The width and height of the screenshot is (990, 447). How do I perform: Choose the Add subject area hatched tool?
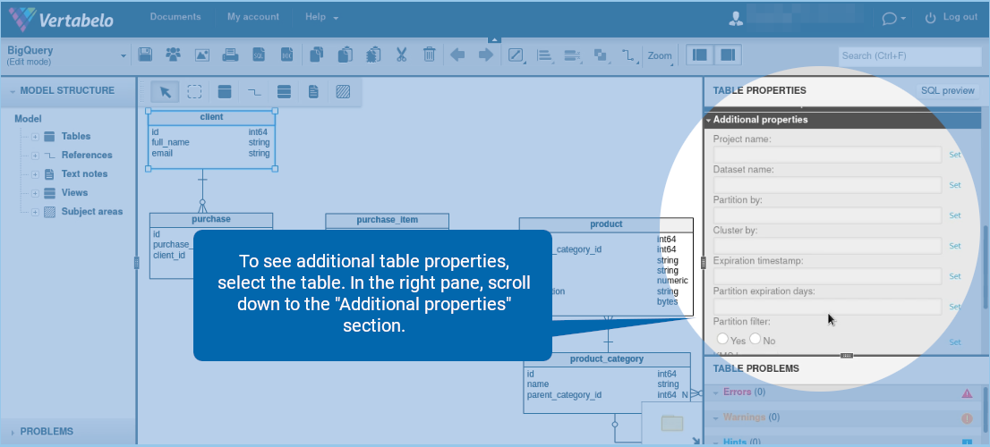tap(343, 92)
